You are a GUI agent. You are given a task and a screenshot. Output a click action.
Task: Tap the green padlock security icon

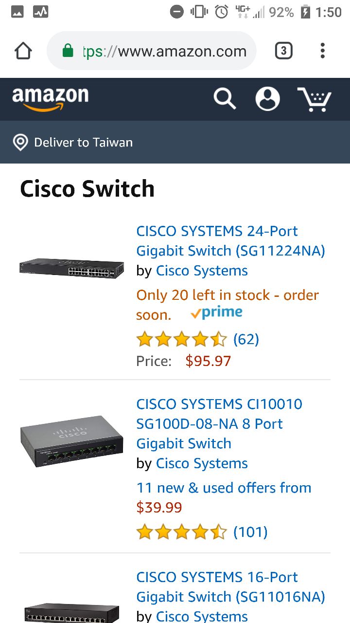click(68, 51)
